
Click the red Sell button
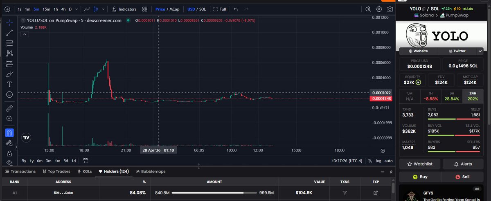click(463, 177)
